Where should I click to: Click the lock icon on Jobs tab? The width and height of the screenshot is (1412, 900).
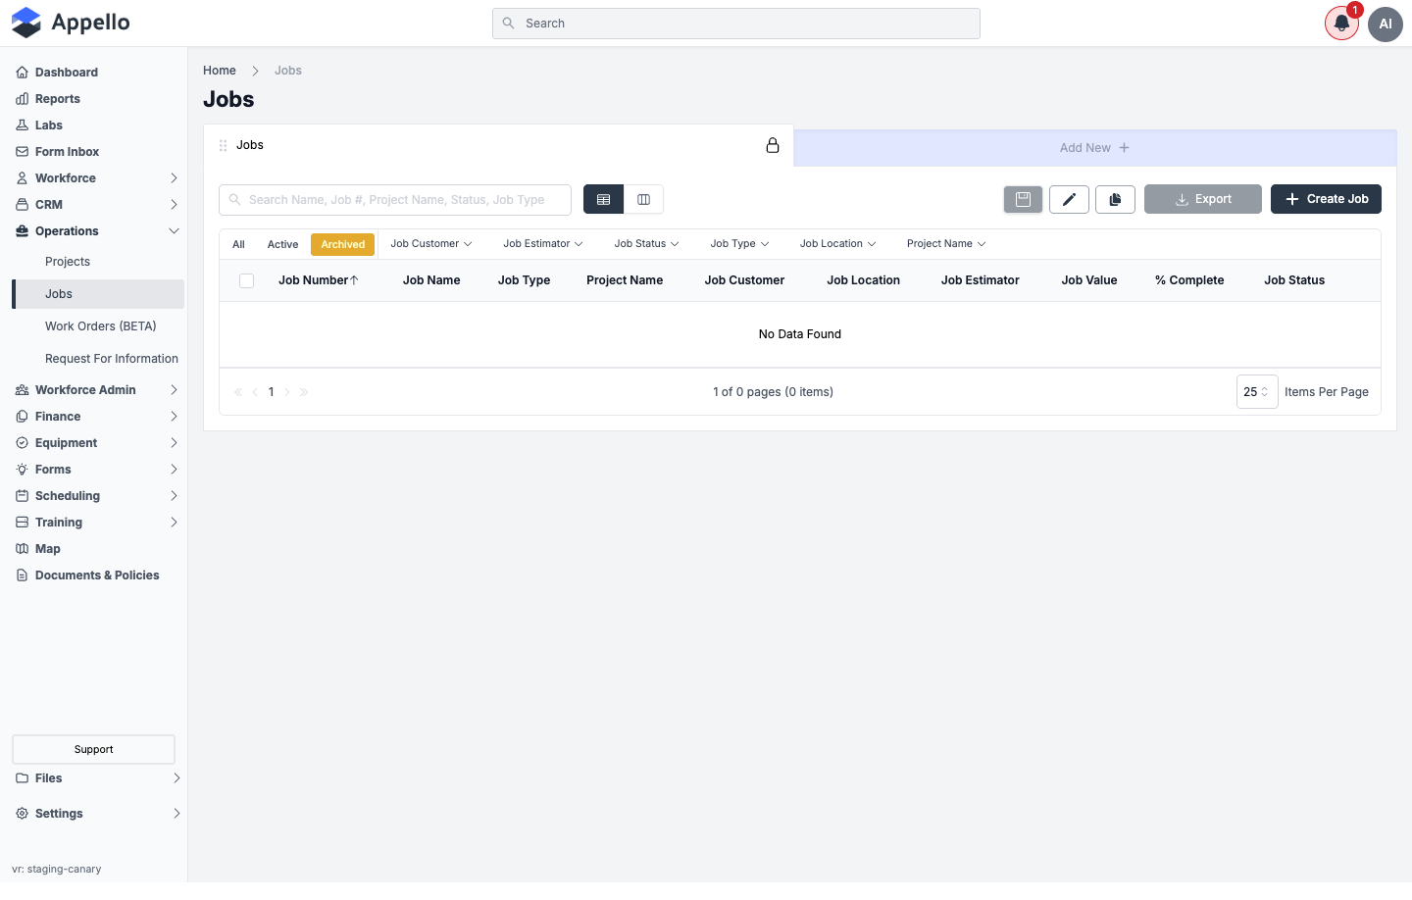tap(773, 145)
